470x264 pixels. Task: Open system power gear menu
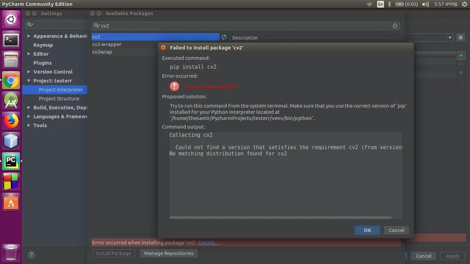464,4
